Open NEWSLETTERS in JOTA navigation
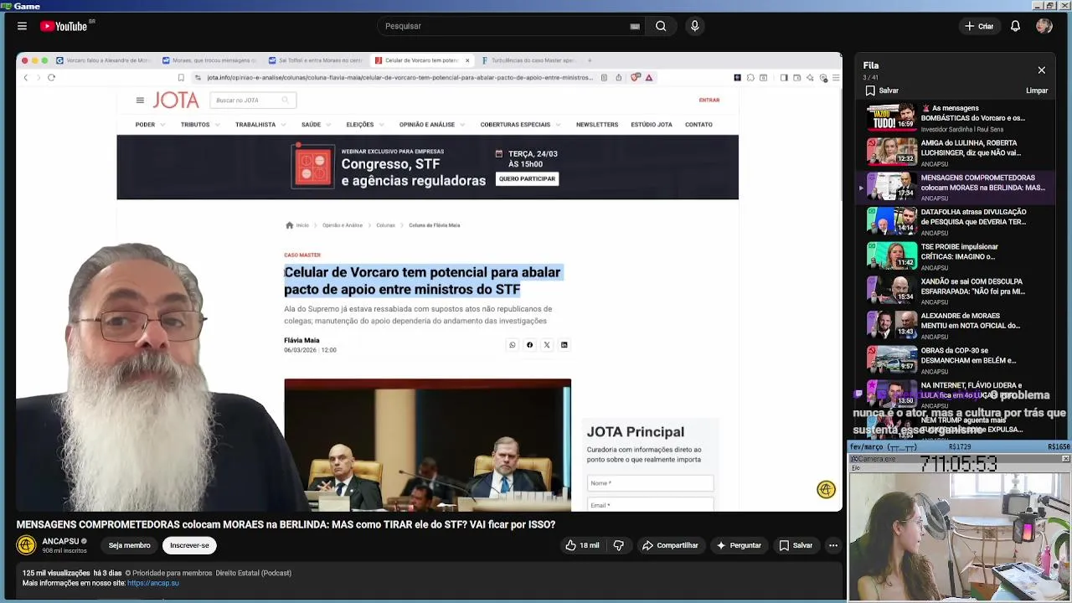 pos(597,125)
